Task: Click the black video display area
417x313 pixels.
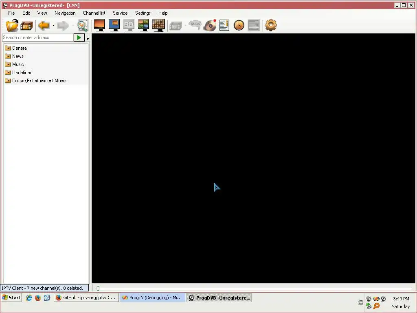Action: (253, 158)
